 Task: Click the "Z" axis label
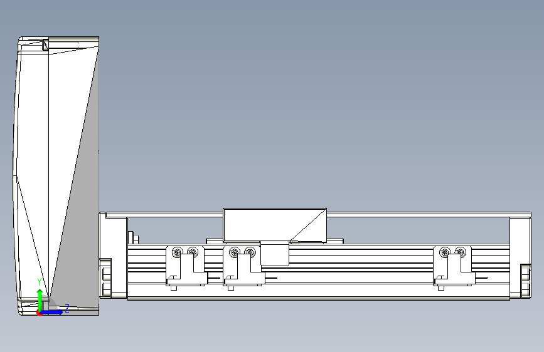[67, 308]
